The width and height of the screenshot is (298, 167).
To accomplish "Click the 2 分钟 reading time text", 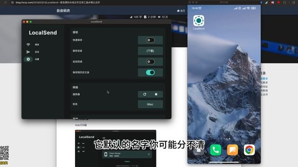I will point(150,17).
